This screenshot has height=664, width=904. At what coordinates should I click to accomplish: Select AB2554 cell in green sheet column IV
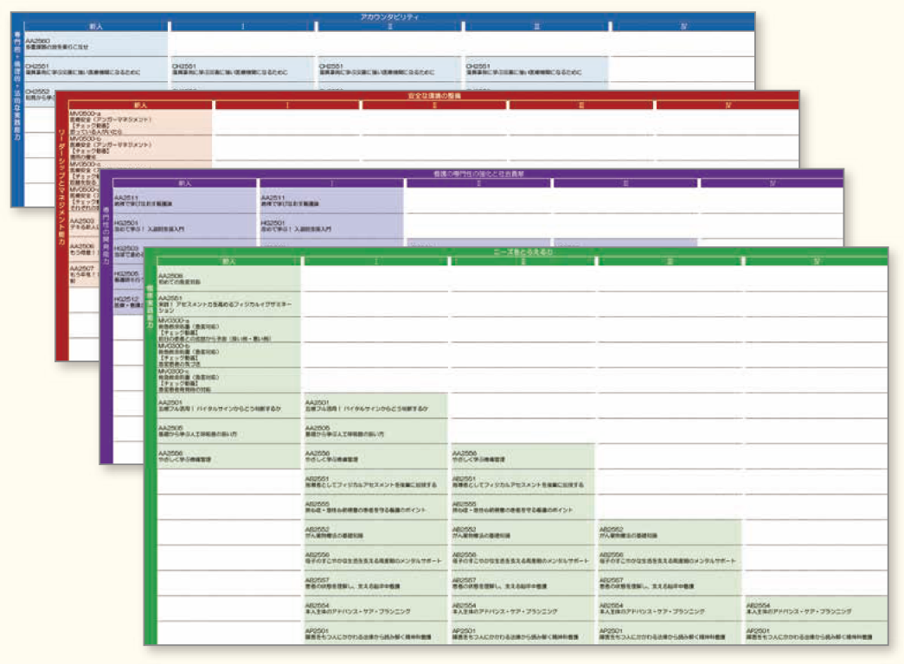815,608
